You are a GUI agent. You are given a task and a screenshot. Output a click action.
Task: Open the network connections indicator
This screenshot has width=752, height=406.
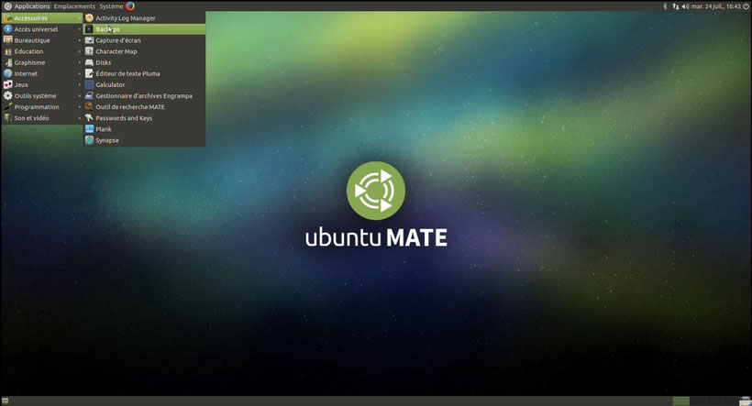(x=675, y=6)
